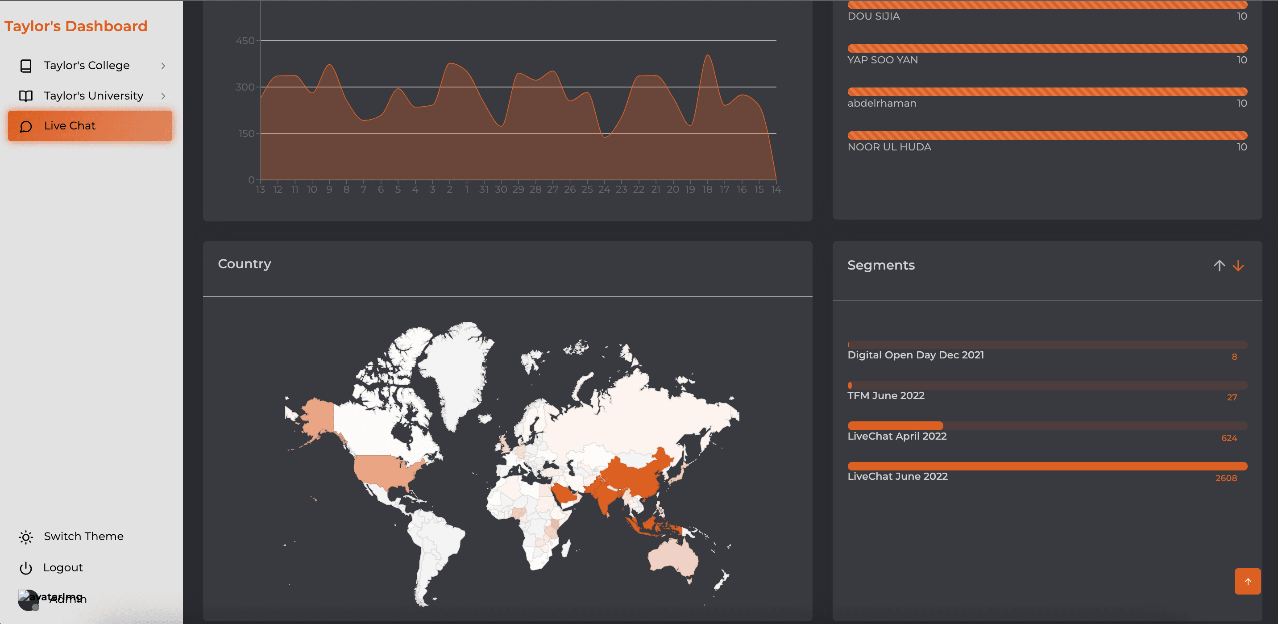This screenshot has height=624, width=1278.
Task: Click the Taylor's College book icon
Action: click(x=26, y=66)
